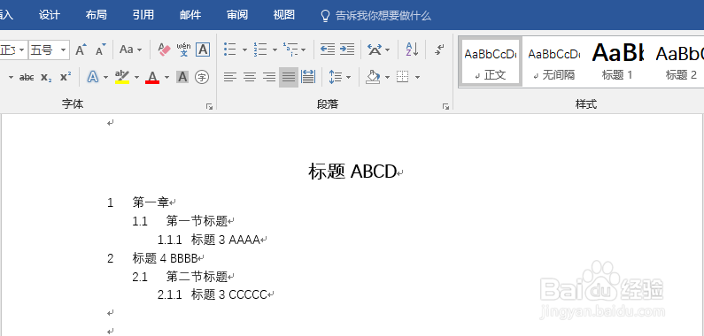Screen dimensions: 704x336
Task: Toggle strikethrough (abc) formatting
Action: click(27, 77)
